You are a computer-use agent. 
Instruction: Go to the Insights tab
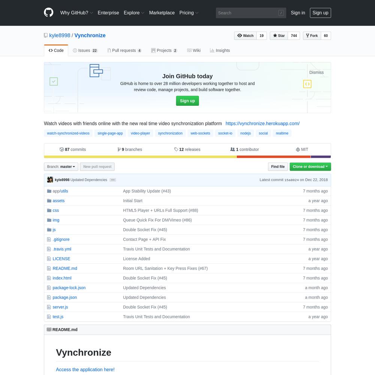(x=220, y=51)
